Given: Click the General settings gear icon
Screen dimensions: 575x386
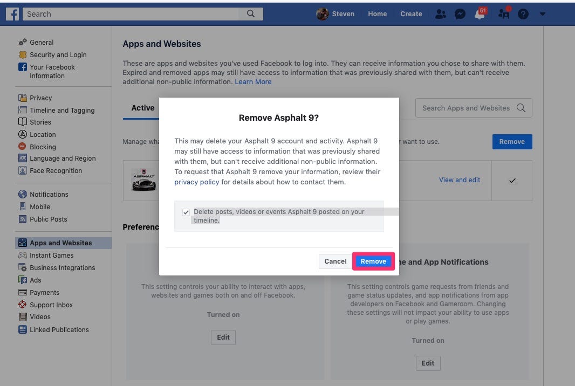Looking at the screenshot, I should 23,42.
